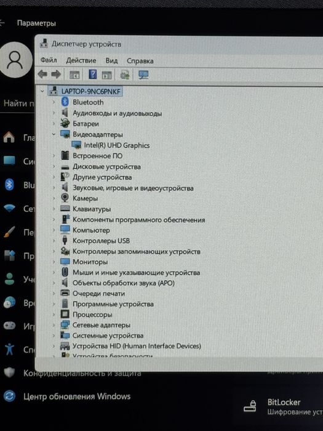Open the Справка menu
323x431 pixels.
[x=140, y=61]
